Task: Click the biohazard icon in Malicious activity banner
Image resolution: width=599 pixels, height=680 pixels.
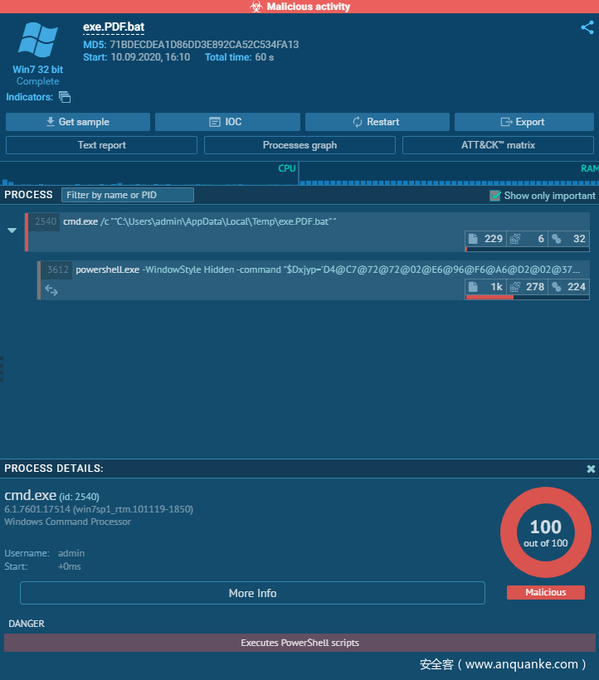Action: (256, 7)
